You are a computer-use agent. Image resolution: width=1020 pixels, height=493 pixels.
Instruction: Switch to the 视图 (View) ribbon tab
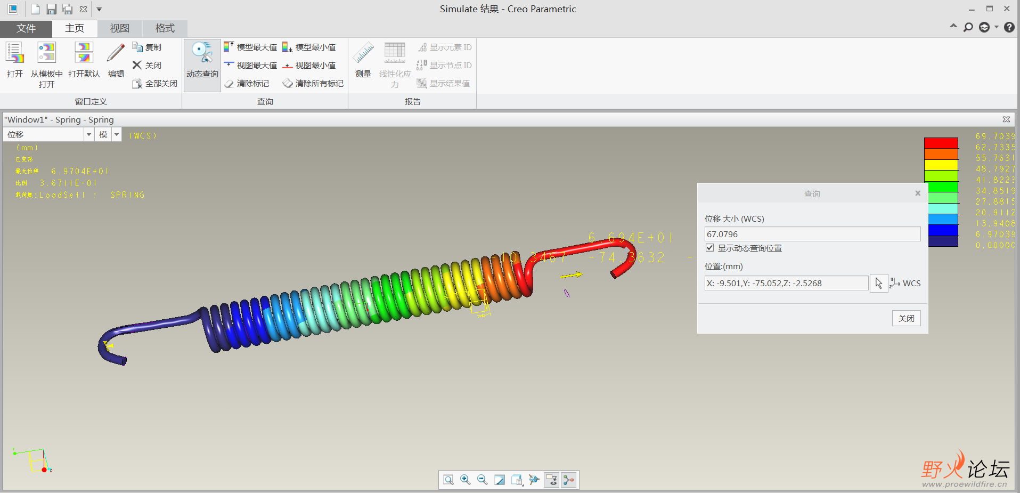pyautogui.click(x=120, y=28)
